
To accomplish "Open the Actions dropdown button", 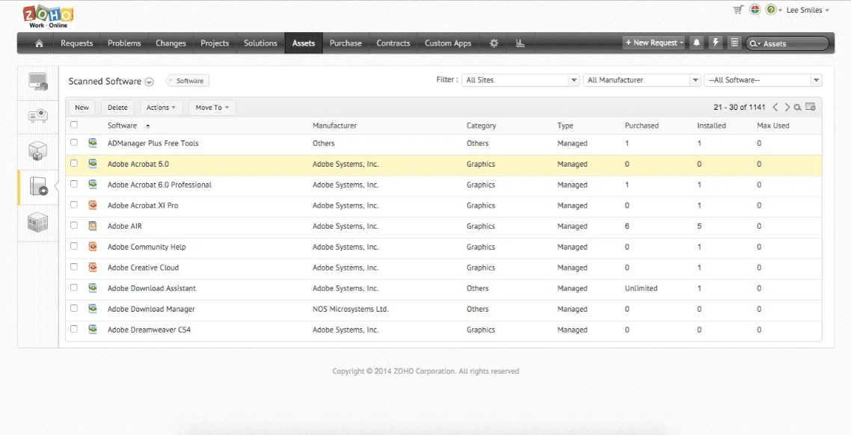I will [161, 108].
